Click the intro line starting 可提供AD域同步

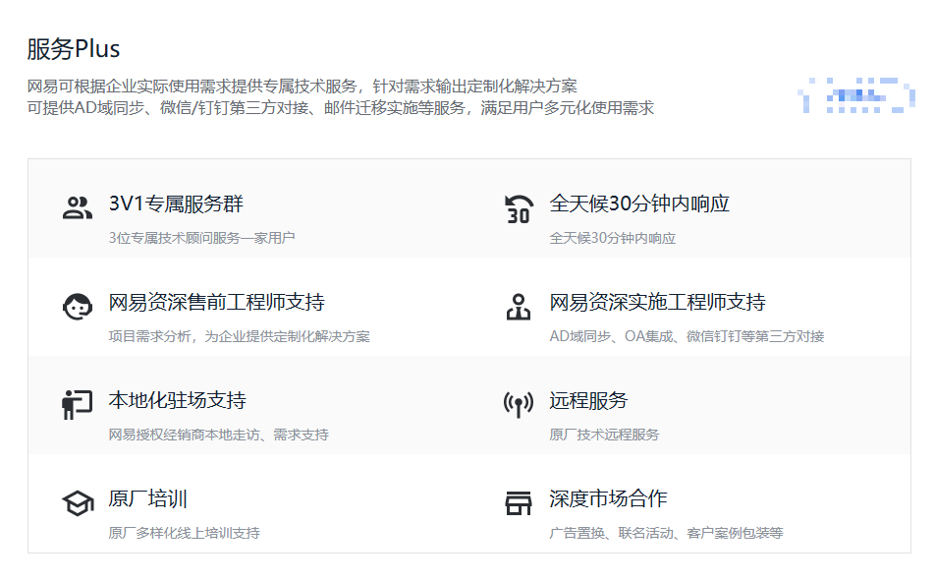[341, 108]
